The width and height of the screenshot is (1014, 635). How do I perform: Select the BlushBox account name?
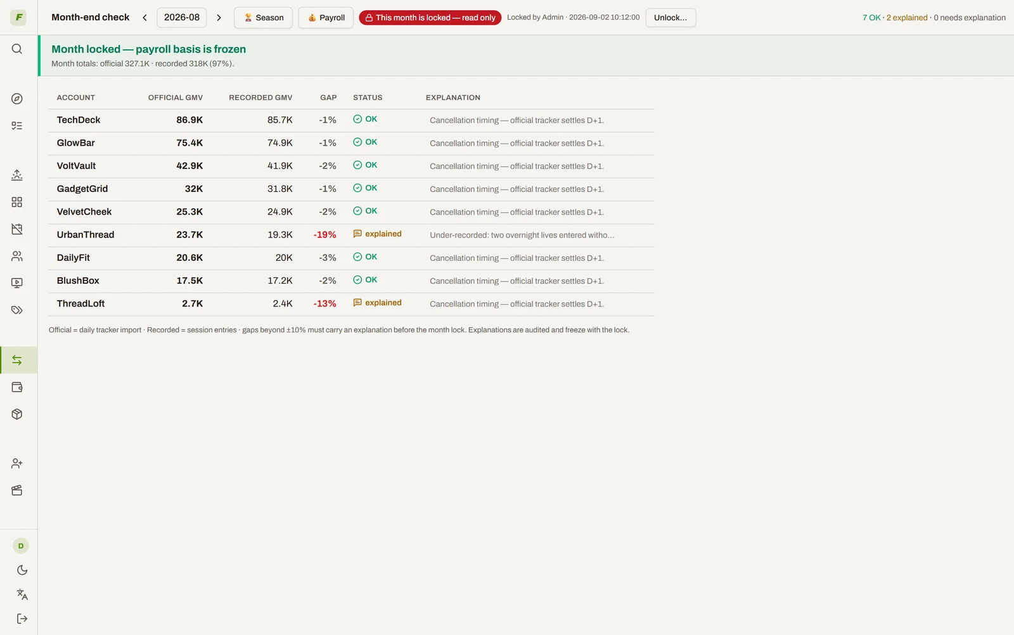[x=78, y=280]
